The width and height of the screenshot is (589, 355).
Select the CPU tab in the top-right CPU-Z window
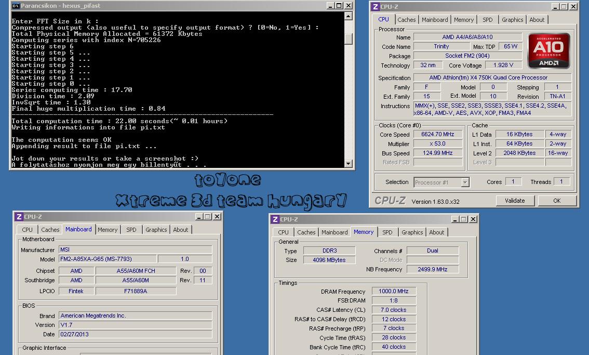[383, 19]
